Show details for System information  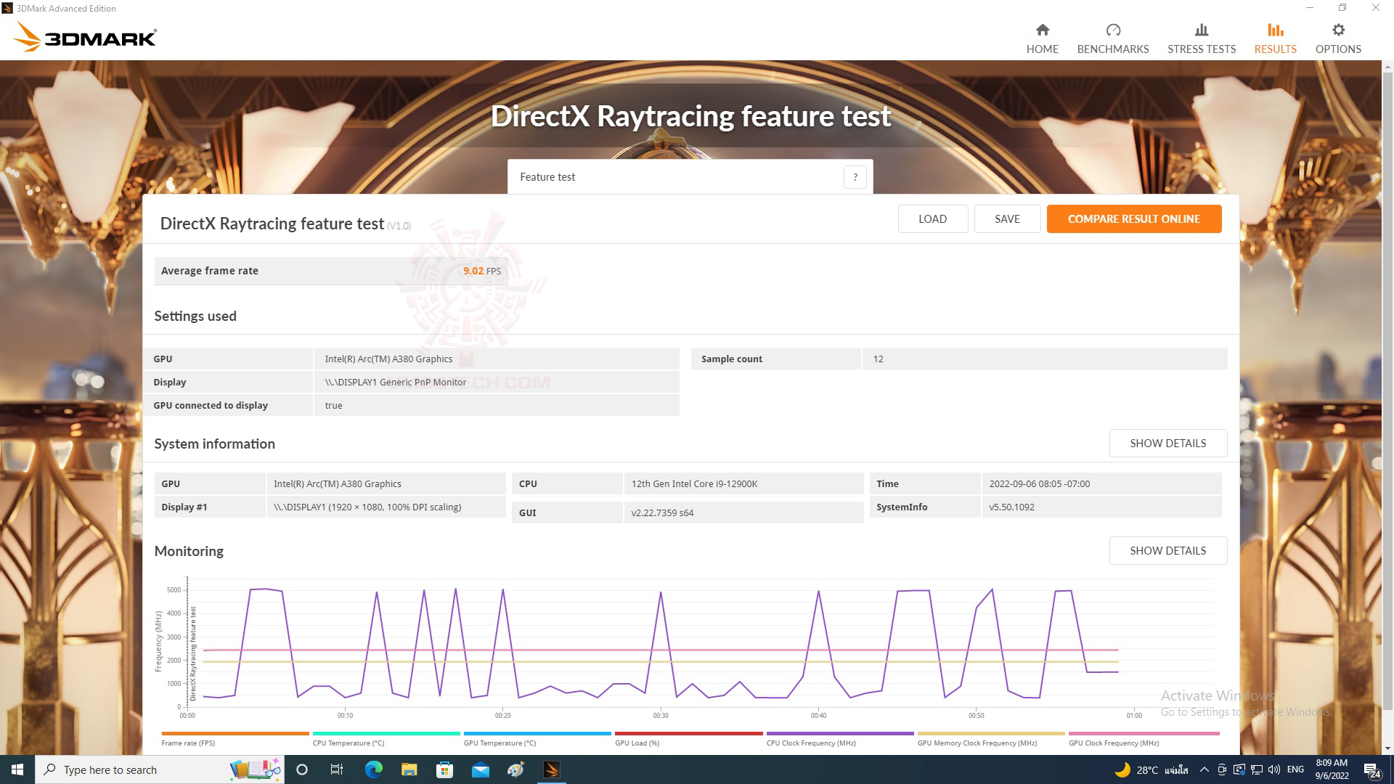[x=1167, y=443]
